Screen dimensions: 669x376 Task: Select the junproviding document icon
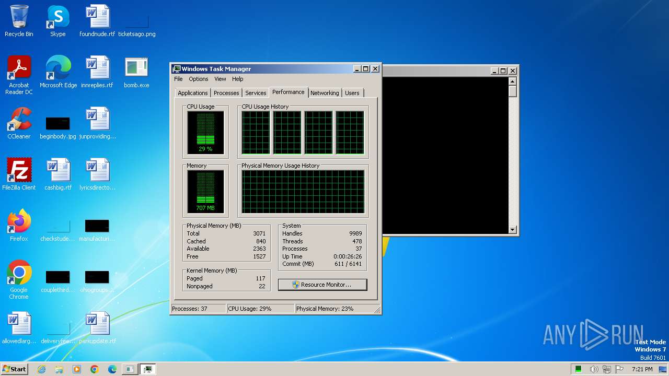click(97, 123)
